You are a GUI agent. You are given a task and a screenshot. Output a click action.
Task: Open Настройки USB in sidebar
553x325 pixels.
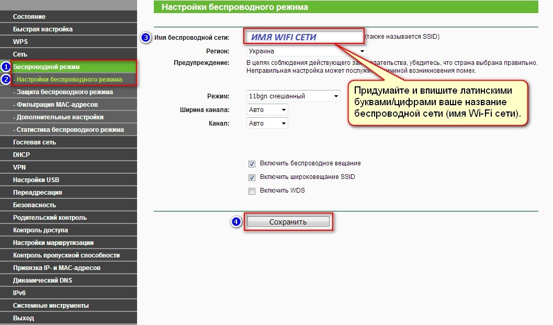69,180
